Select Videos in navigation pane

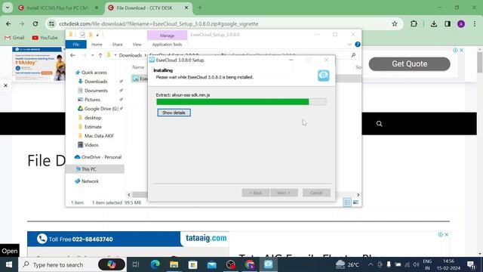pos(91,145)
